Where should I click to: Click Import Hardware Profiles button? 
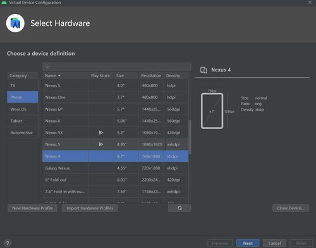(90, 208)
